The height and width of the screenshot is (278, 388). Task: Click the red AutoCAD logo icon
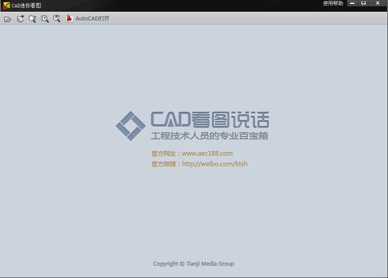click(69, 19)
